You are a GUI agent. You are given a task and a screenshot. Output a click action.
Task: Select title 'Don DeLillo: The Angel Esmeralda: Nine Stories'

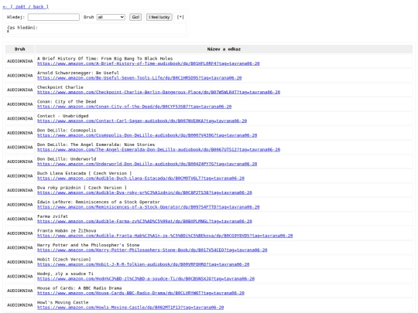pos(96,145)
